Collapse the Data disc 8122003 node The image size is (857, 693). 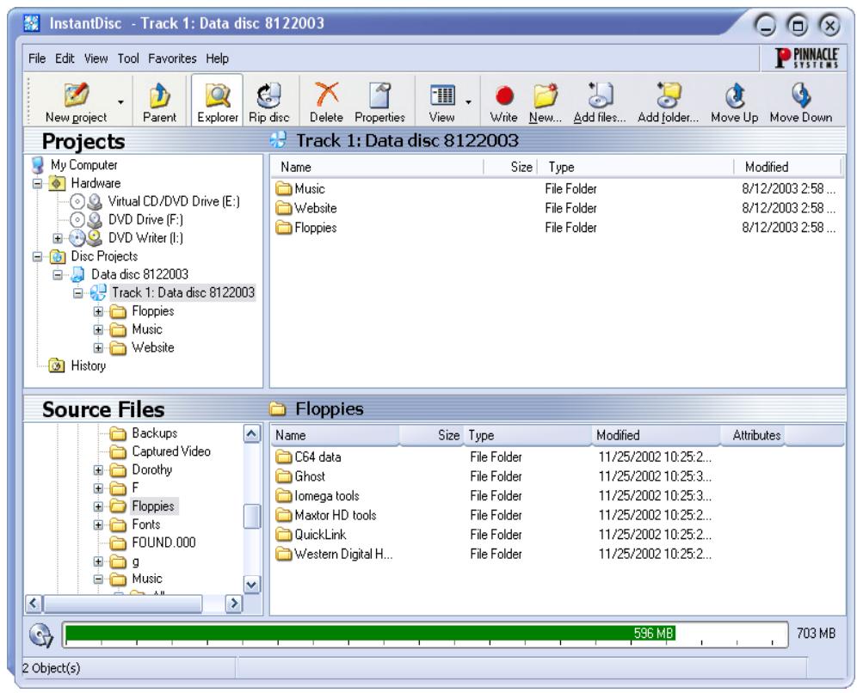click(x=58, y=274)
